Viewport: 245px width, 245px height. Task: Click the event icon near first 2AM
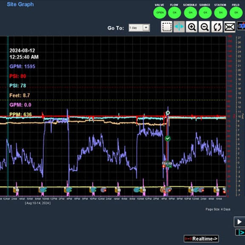coord(16,190)
